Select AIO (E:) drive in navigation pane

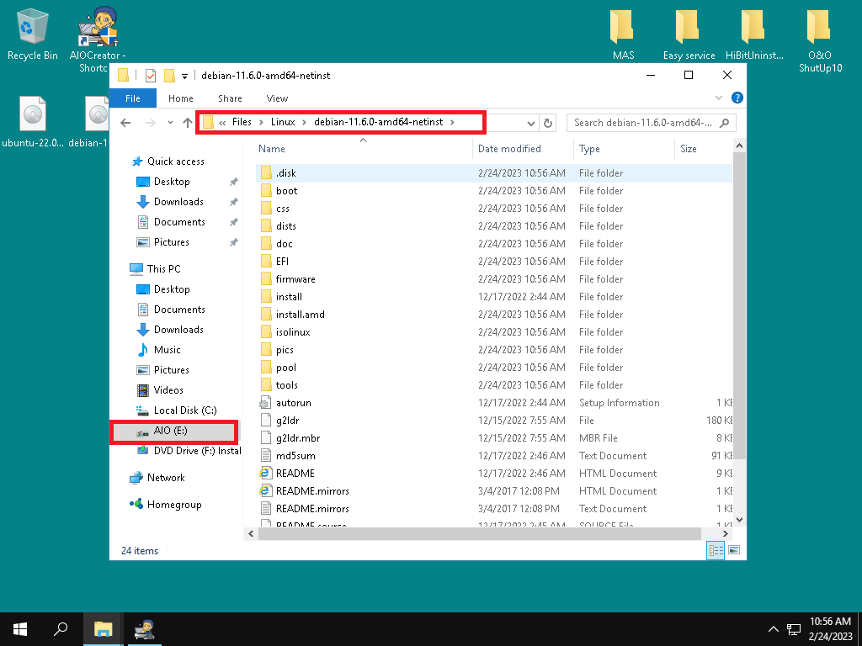170,431
